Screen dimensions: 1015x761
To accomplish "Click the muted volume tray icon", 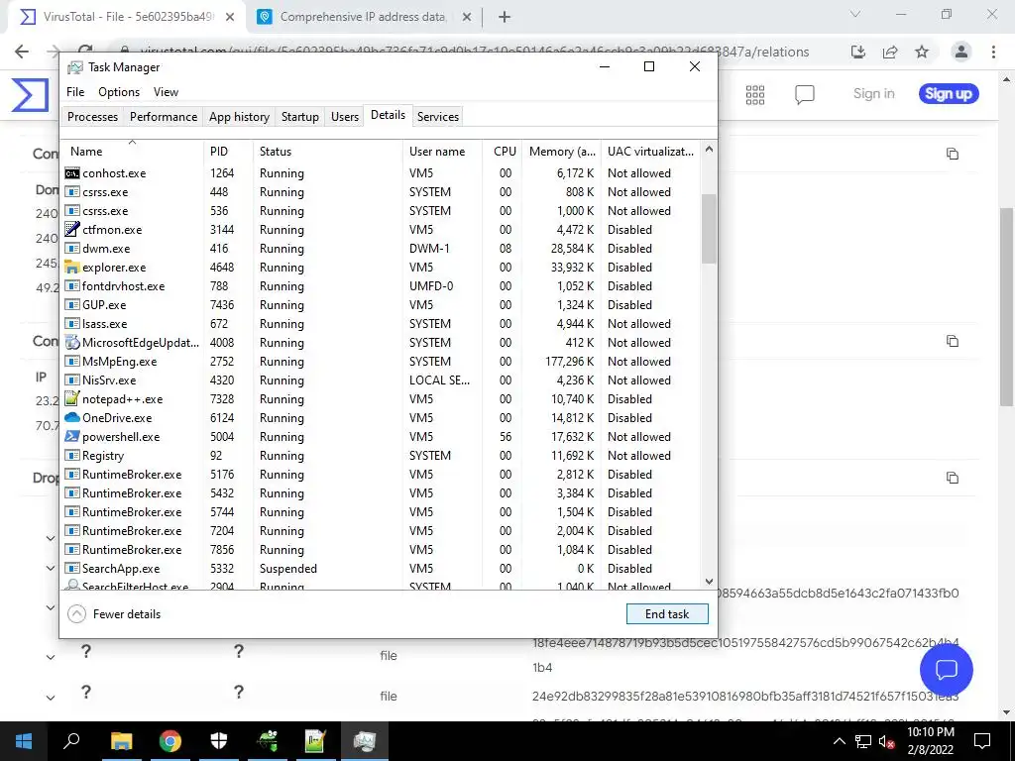I will (x=887, y=741).
